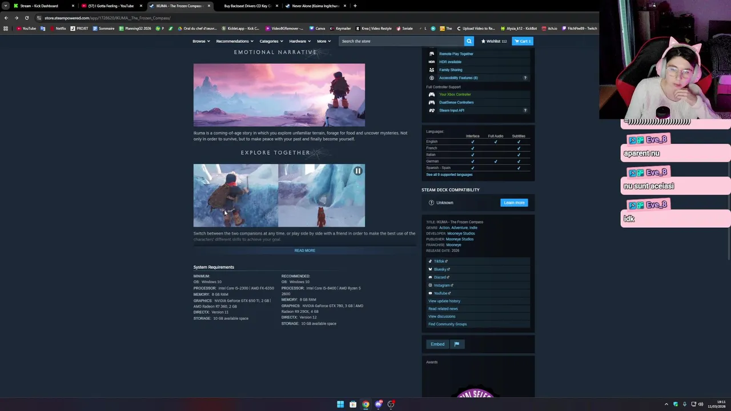The image size is (731, 411).
Task: Open the YouTube bookmark
Action: coord(26,29)
